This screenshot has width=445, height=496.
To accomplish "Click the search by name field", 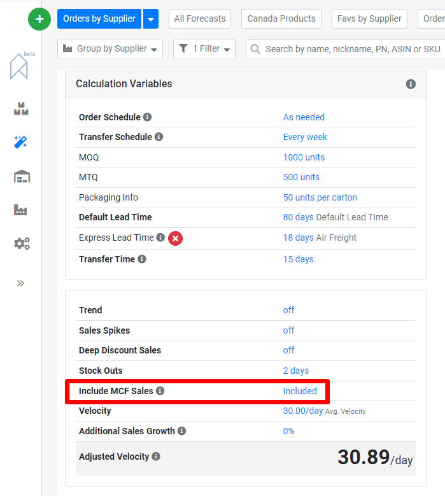I will [346, 49].
